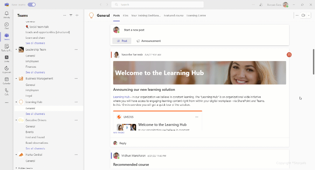The height and width of the screenshot is (170, 315).
Task: Open Chat in the sidebar
Action: (7, 26)
